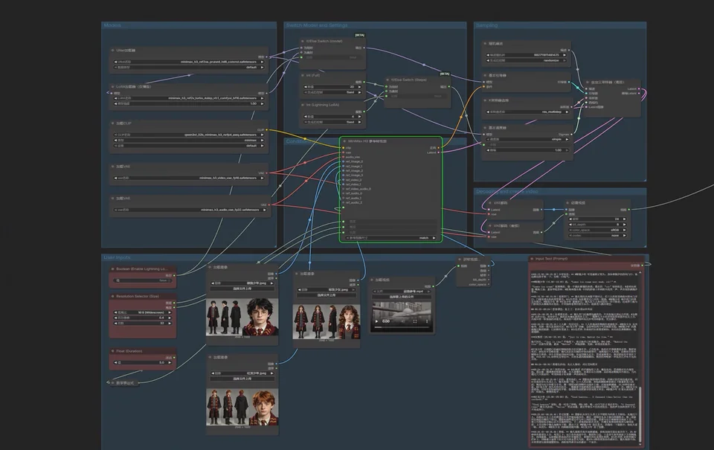Open fullscreen for the video preview
This screenshot has height=450, width=714.
[x=415, y=321]
